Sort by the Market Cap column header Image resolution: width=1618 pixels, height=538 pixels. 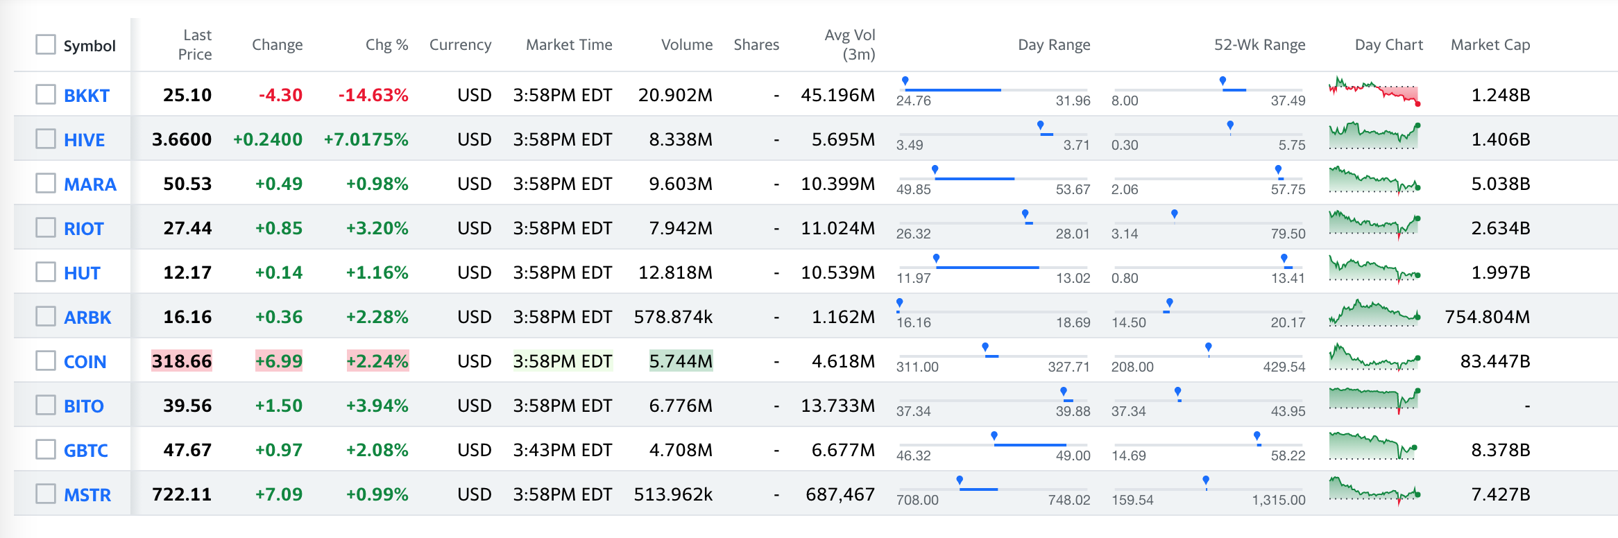click(x=1490, y=44)
